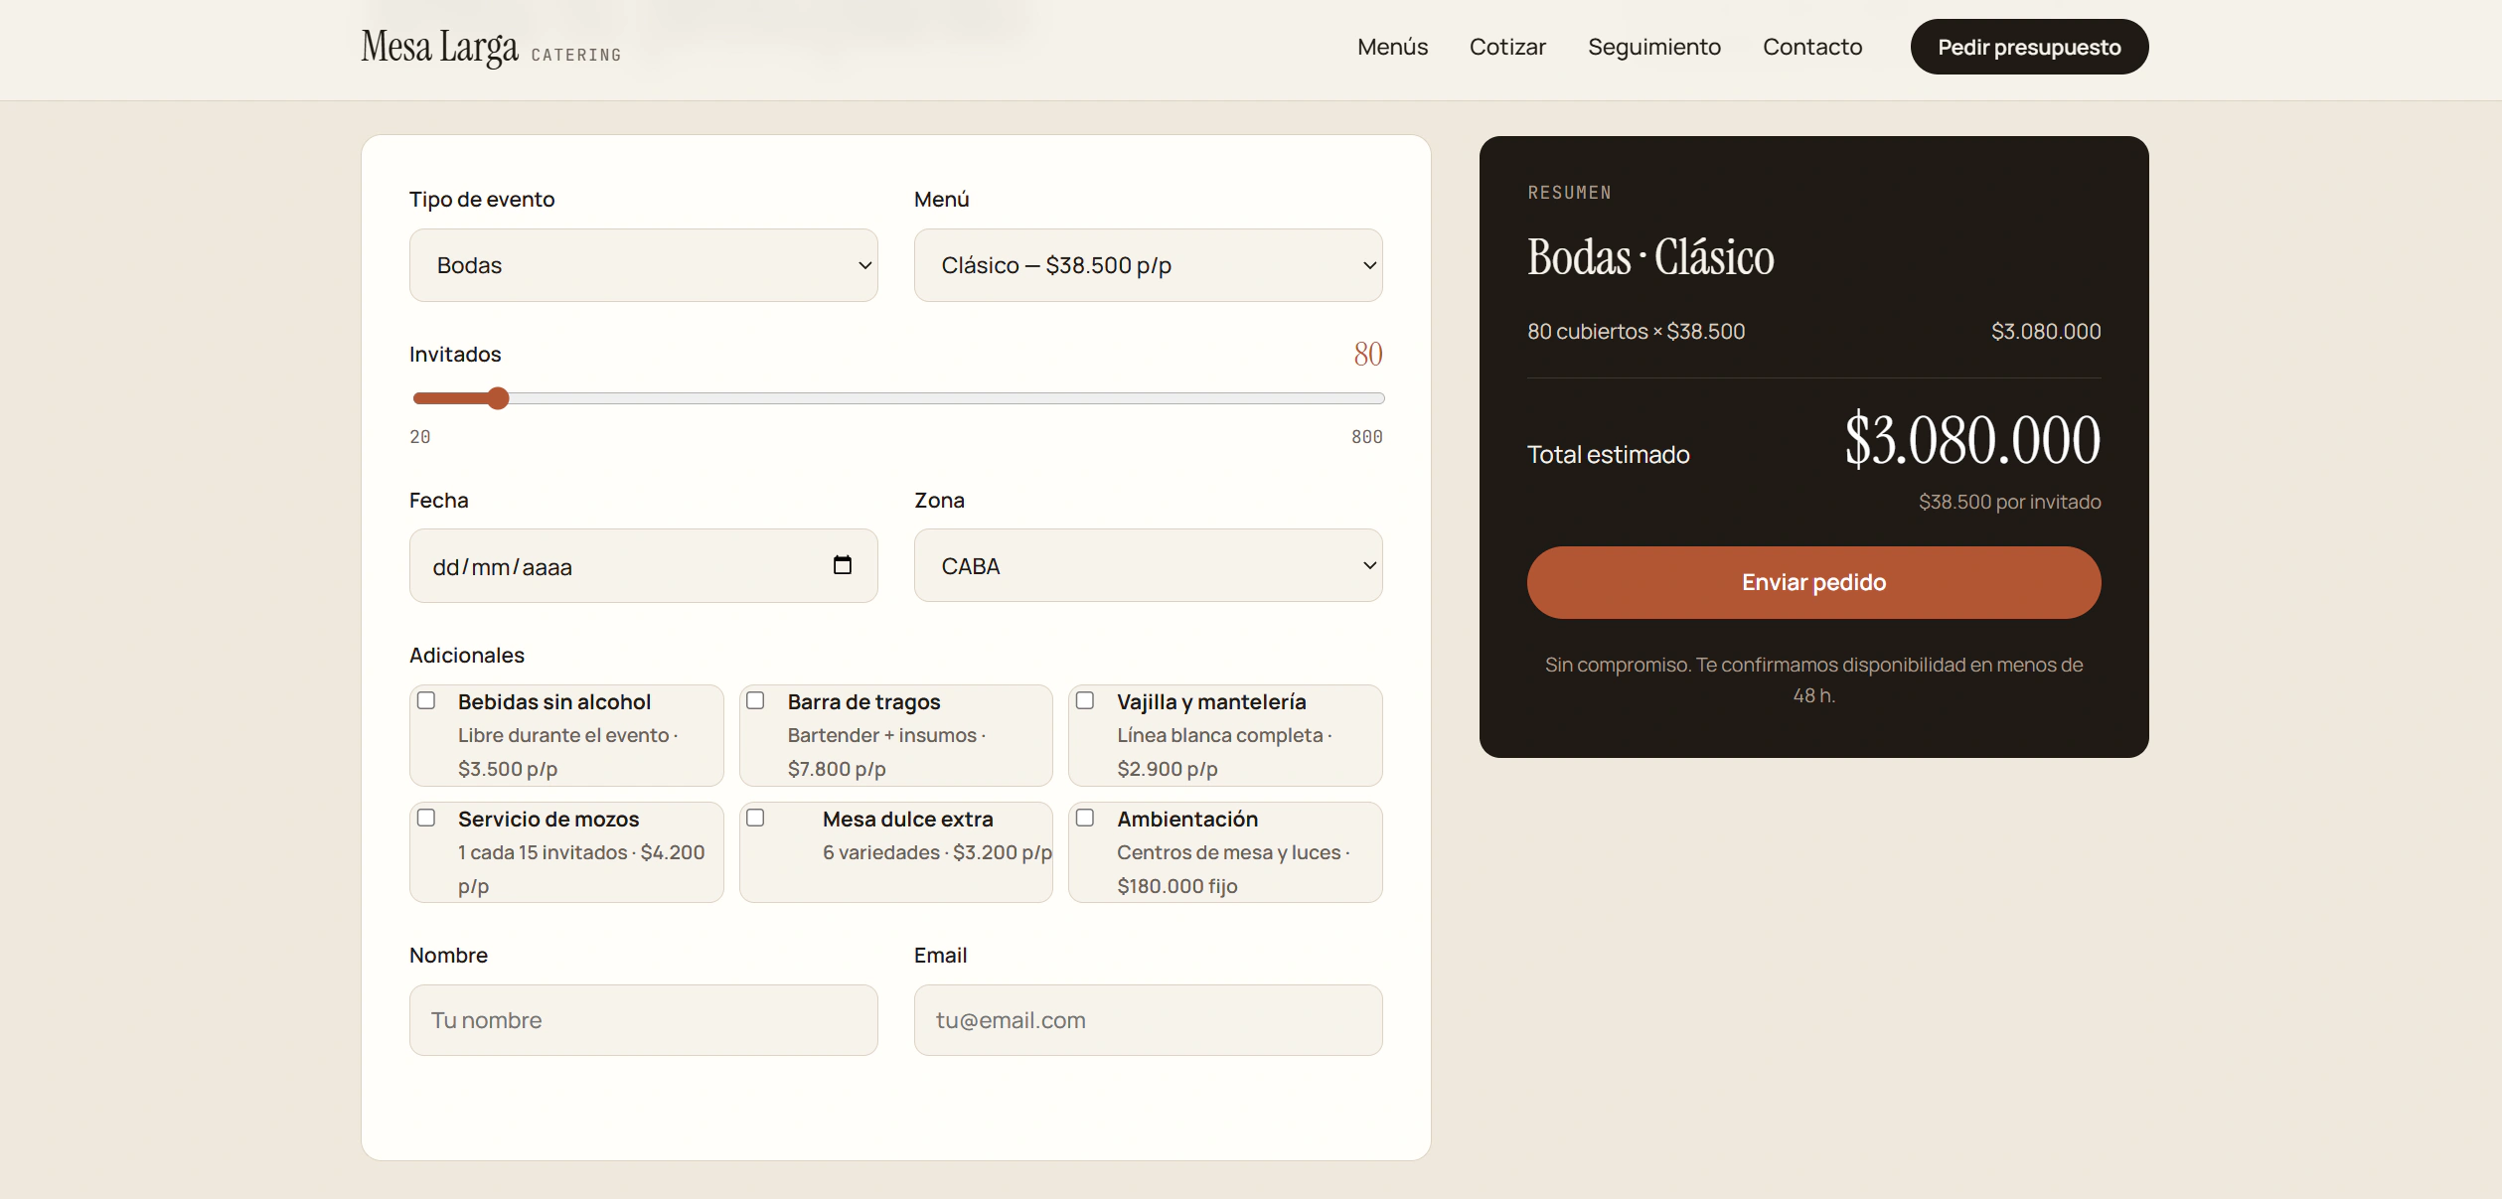Expand the Menú Clásico dropdown

click(x=1148, y=265)
